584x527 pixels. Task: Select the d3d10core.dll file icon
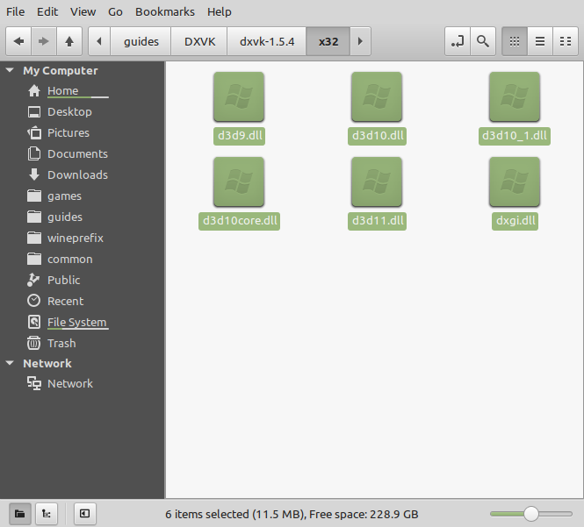pyautogui.click(x=239, y=182)
